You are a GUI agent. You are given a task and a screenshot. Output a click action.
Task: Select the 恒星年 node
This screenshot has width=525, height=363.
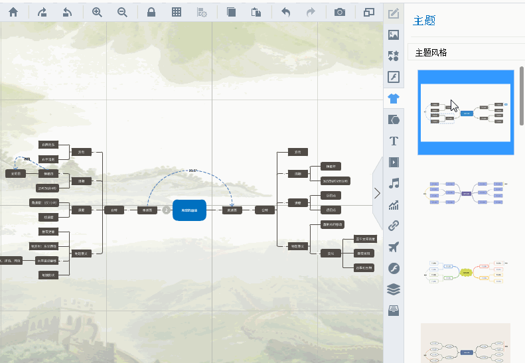click(331, 167)
